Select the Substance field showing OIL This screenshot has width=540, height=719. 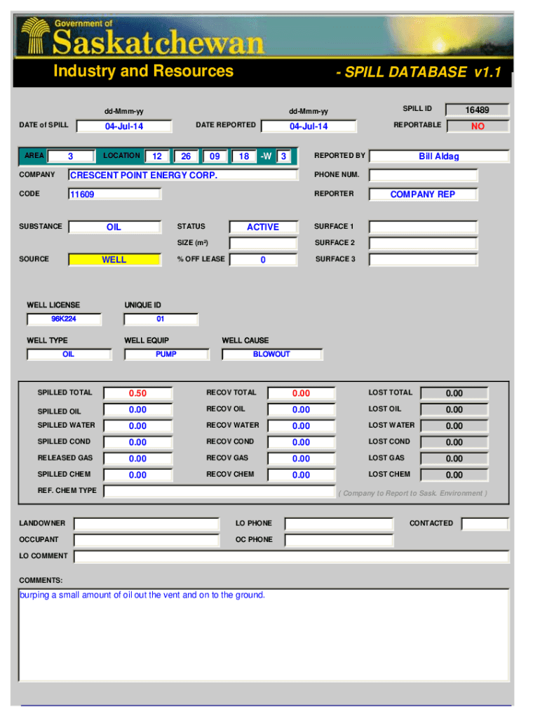coord(114,227)
